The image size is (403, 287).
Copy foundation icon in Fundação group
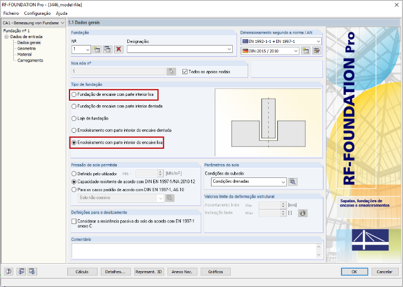108,49
